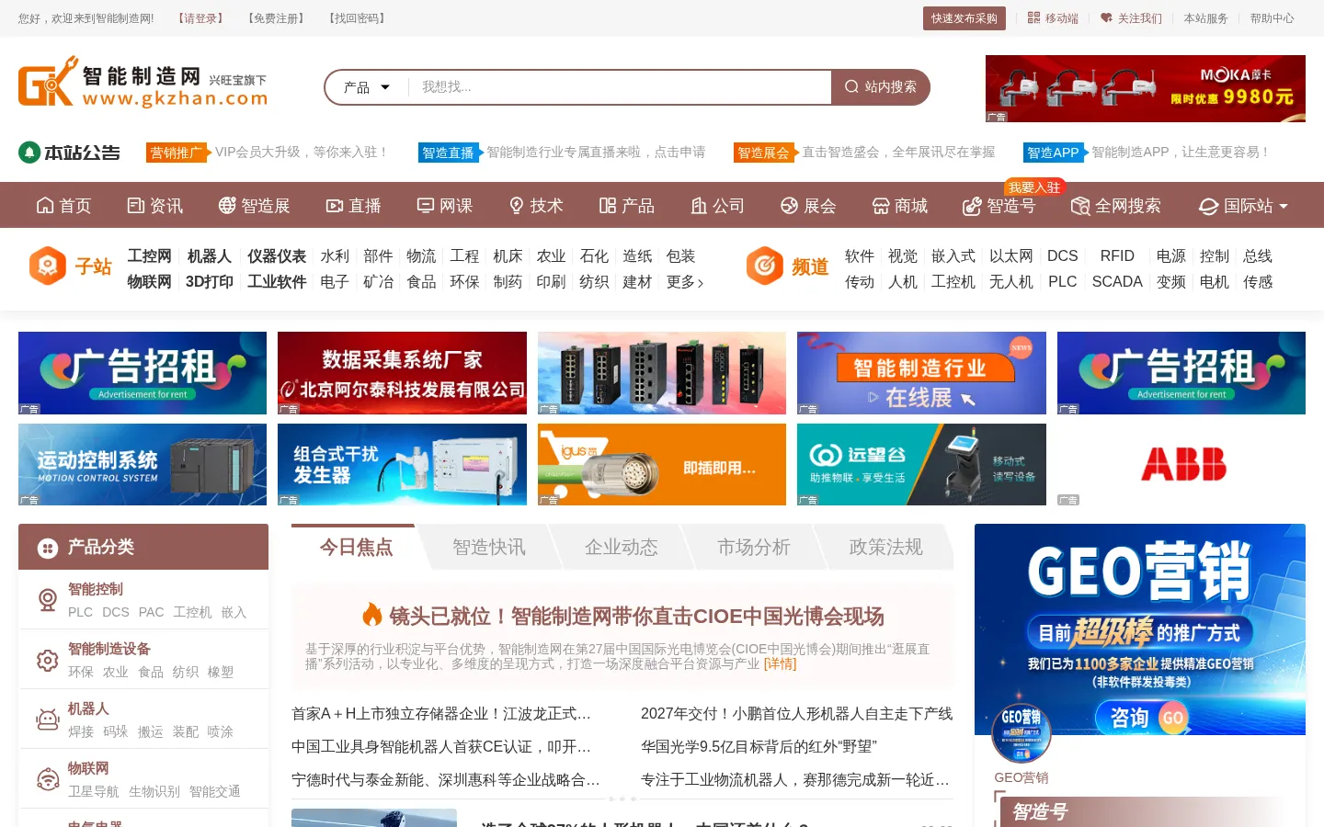Click the orange 子站 hexagon icon
The image size is (1324, 827).
[47, 266]
